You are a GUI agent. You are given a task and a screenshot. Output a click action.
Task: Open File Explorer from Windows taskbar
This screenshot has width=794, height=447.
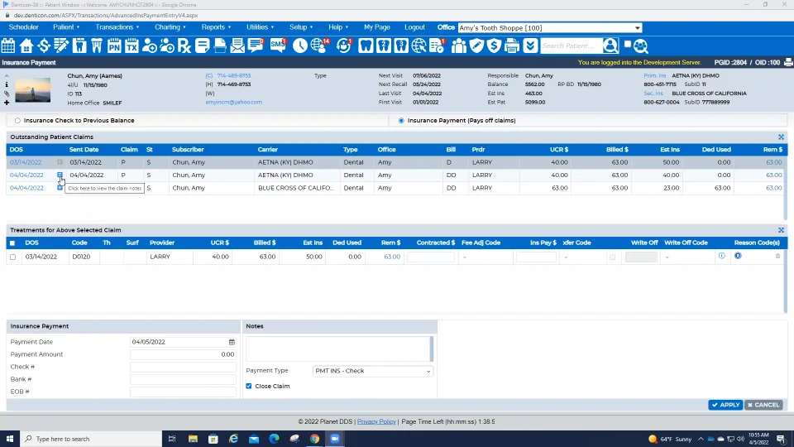pyautogui.click(x=193, y=439)
